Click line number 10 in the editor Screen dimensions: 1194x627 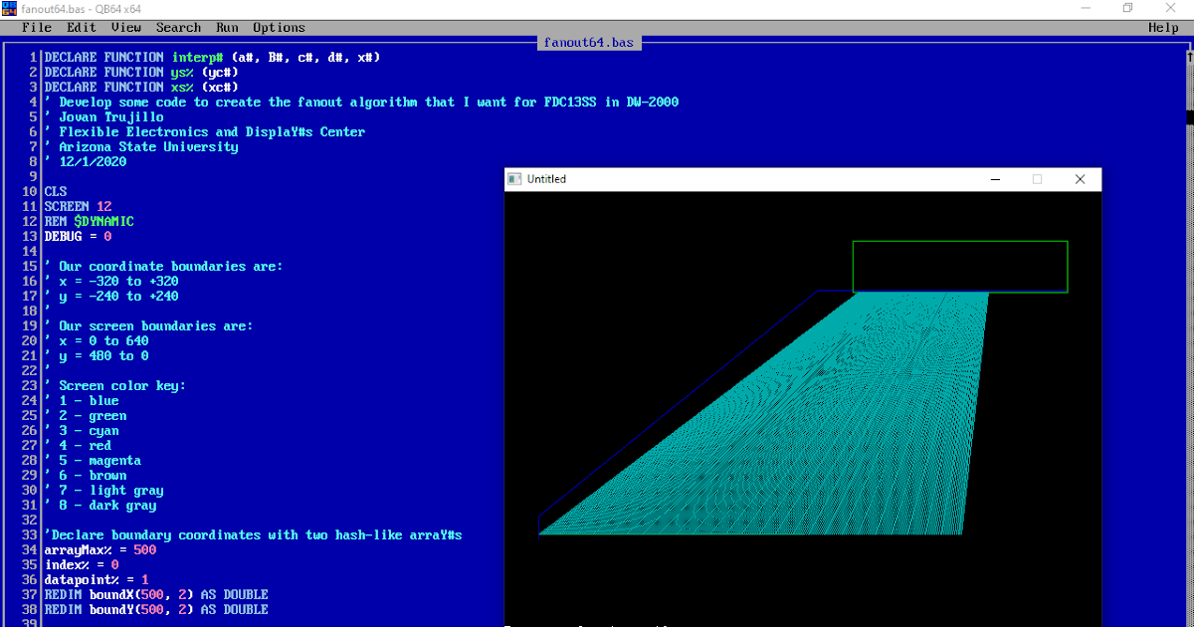coord(29,191)
